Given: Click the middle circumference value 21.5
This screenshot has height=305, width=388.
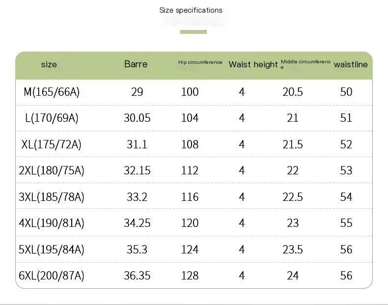Looking at the screenshot, I should coord(293,144).
